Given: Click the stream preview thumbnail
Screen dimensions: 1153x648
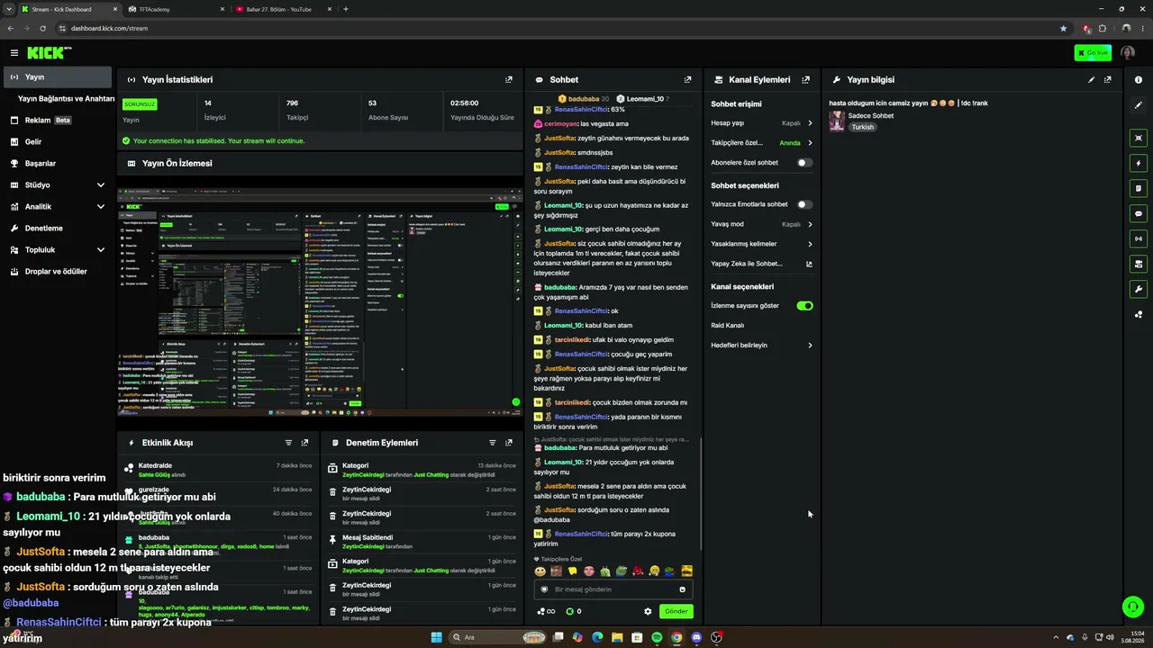Looking at the screenshot, I should [320, 301].
